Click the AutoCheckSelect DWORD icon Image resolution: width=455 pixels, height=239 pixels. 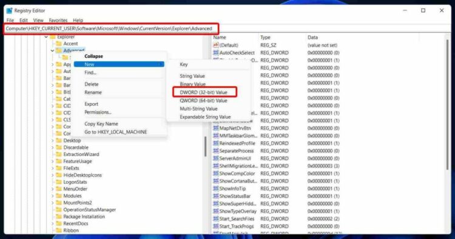(215, 53)
